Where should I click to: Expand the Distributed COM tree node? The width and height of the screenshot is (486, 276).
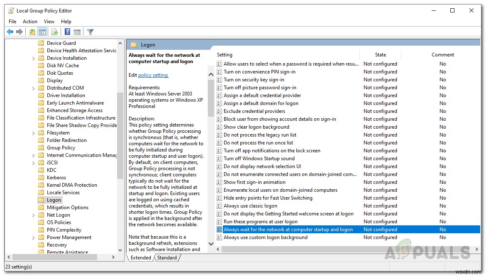[x=34, y=88]
